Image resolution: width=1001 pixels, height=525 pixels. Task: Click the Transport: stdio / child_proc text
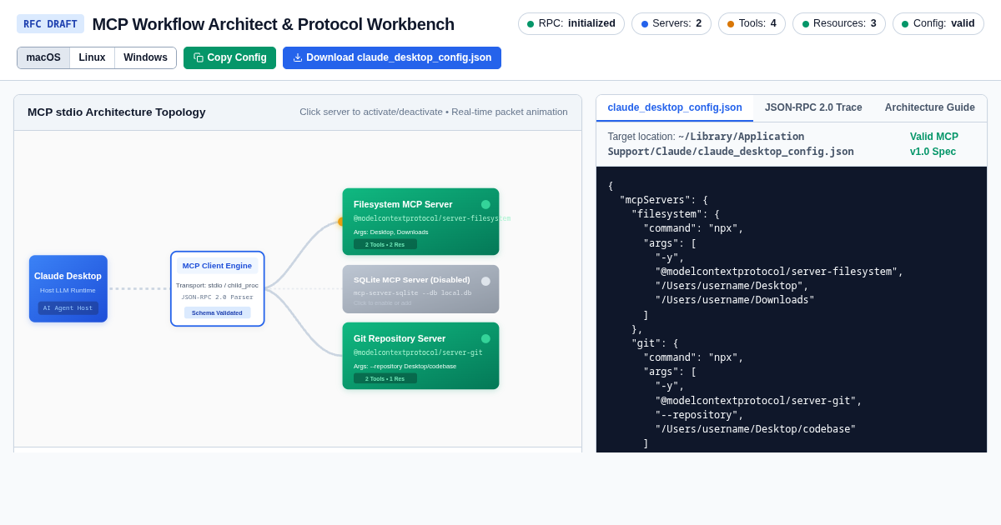click(x=217, y=285)
